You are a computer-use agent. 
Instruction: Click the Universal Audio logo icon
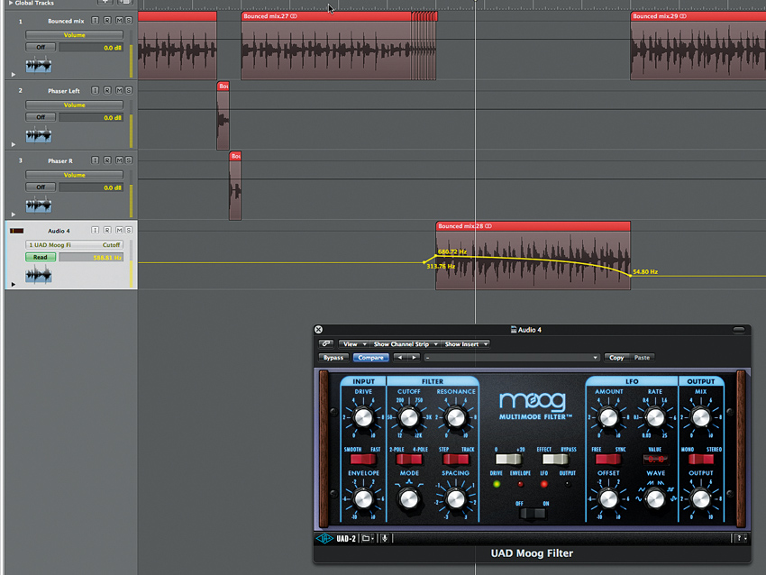coord(324,538)
